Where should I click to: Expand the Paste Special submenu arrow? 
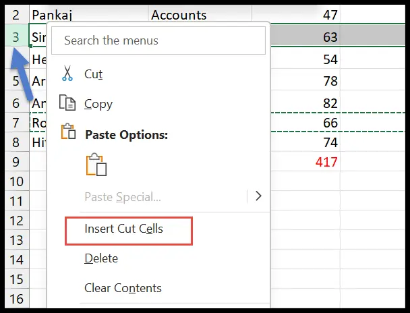pos(258,196)
